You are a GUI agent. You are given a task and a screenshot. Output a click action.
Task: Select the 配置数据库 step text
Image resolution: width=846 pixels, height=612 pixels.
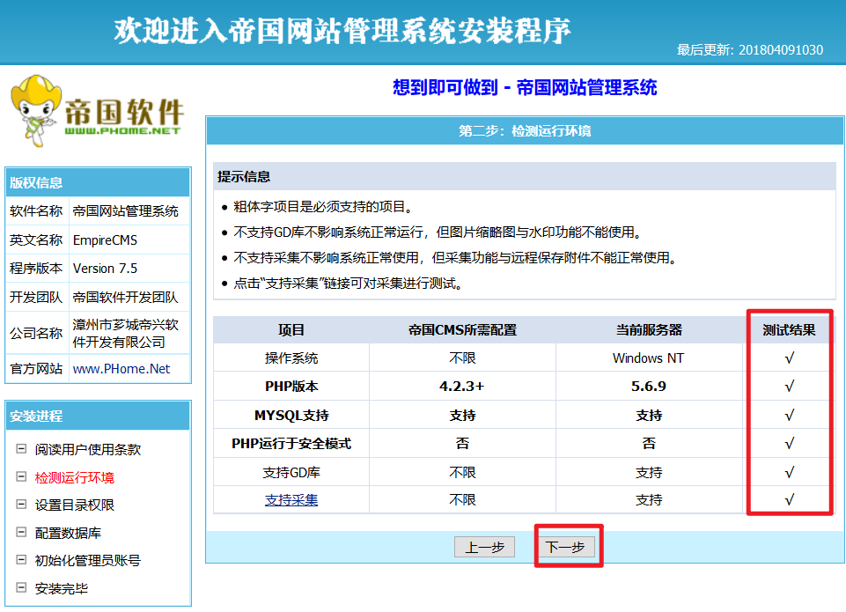click(68, 534)
